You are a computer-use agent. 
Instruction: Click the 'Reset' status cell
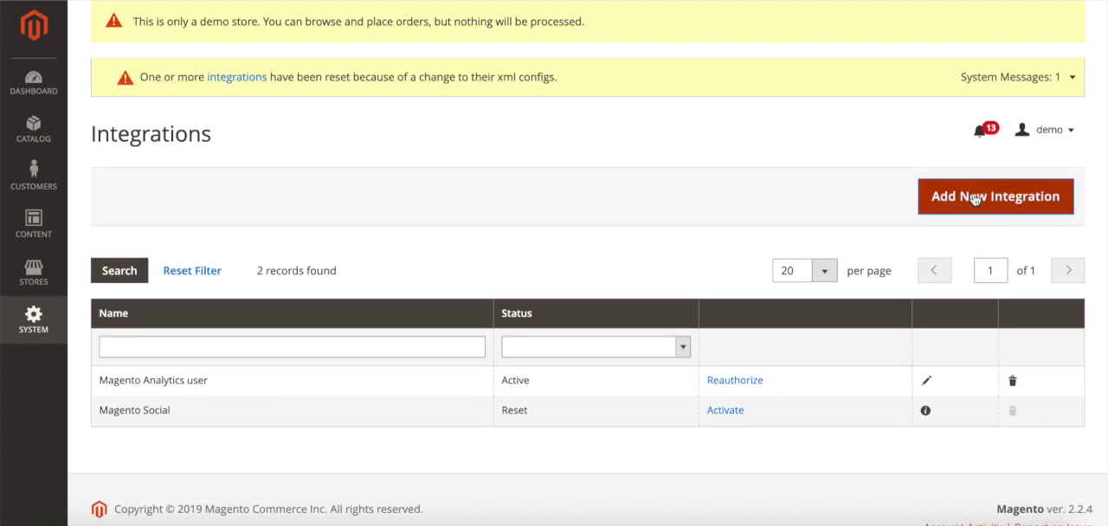pyautogui.click(x=596, y=410)
